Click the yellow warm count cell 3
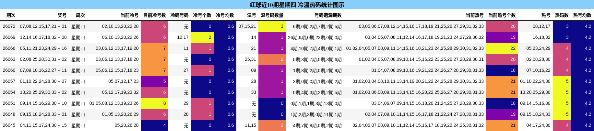Viewport: 594px width, 131px height. pyautogui.click(x=272, y=26)
